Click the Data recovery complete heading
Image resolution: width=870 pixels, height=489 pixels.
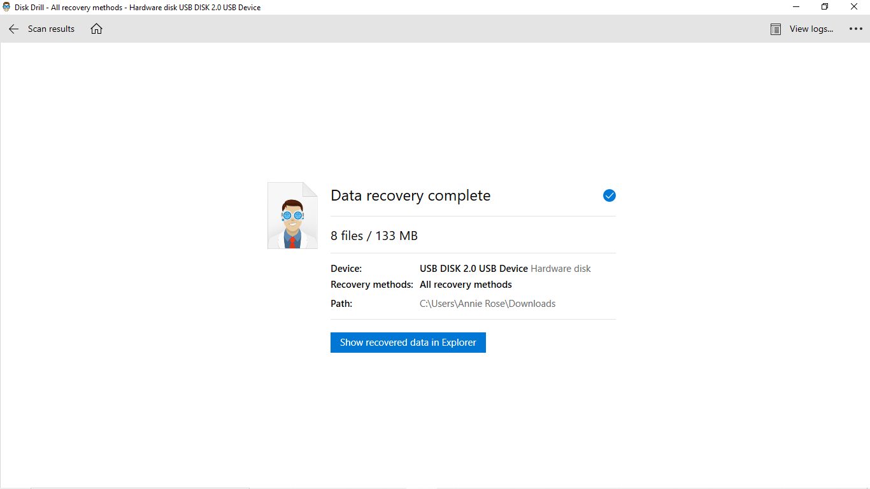click(410, 195)
